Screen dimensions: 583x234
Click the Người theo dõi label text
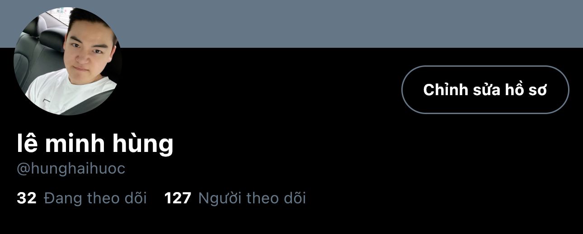point(252,198)
